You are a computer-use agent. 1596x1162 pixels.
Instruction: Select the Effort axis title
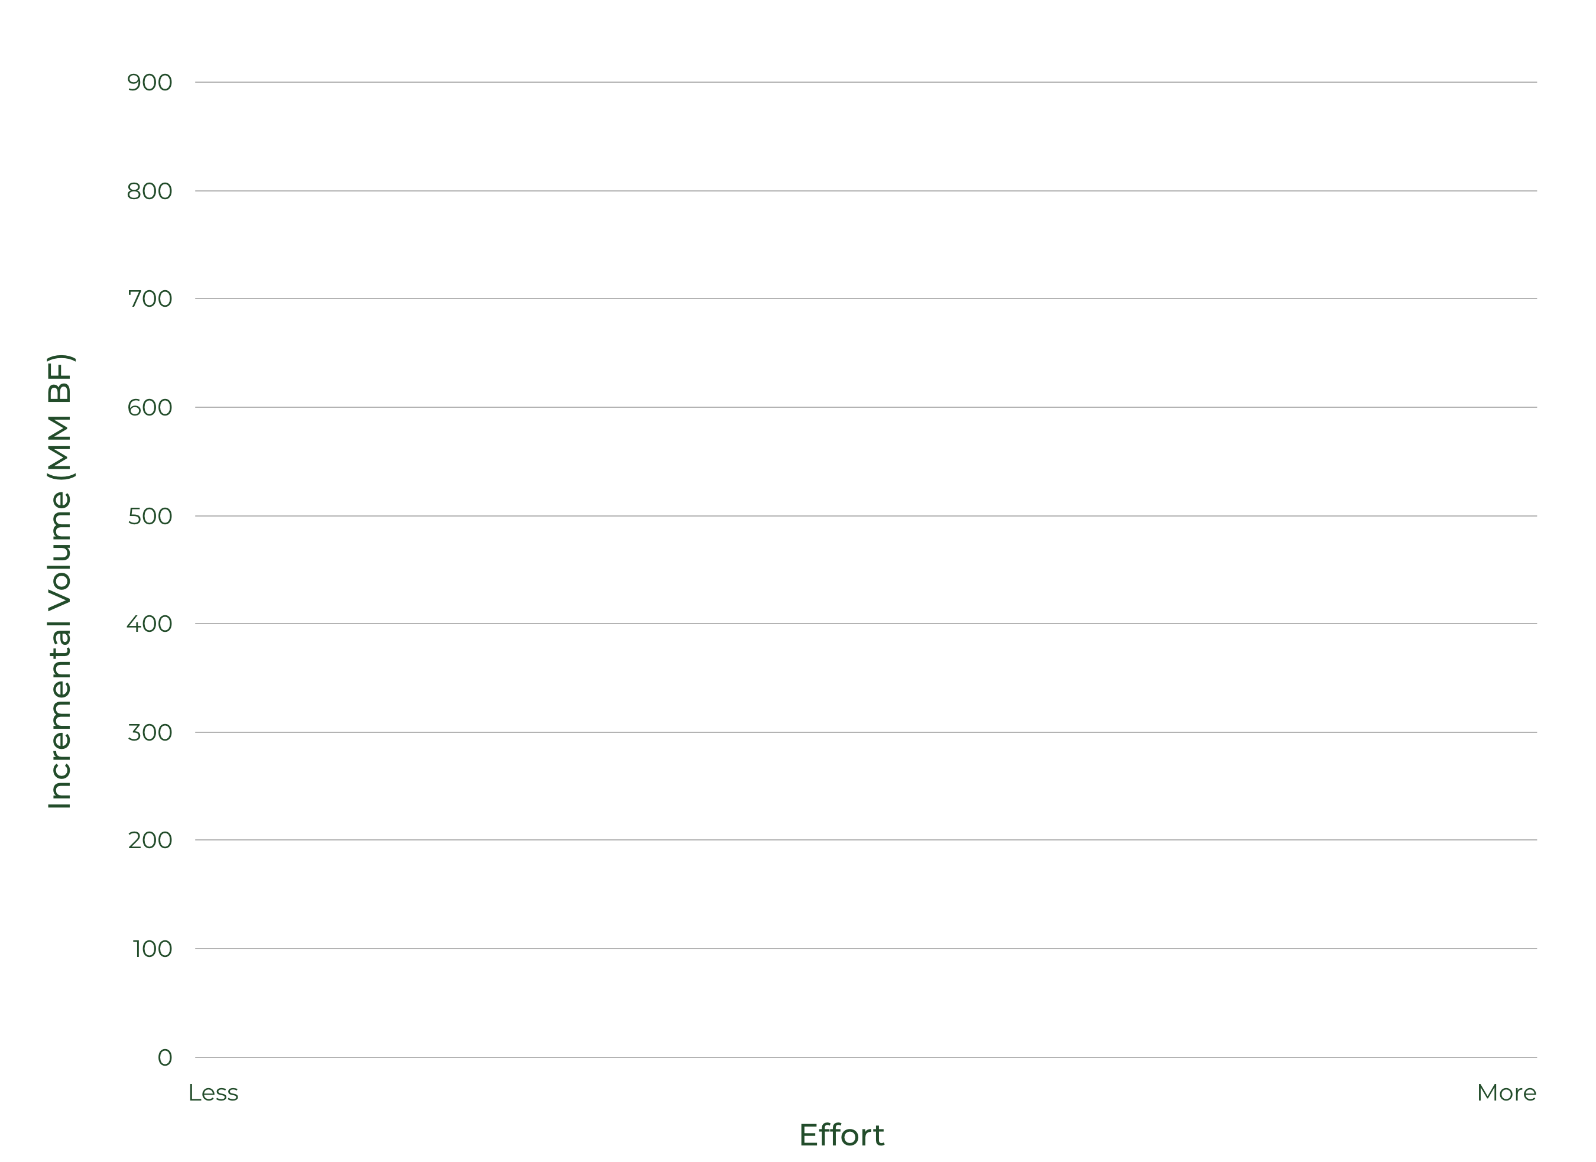point(842,1135)
